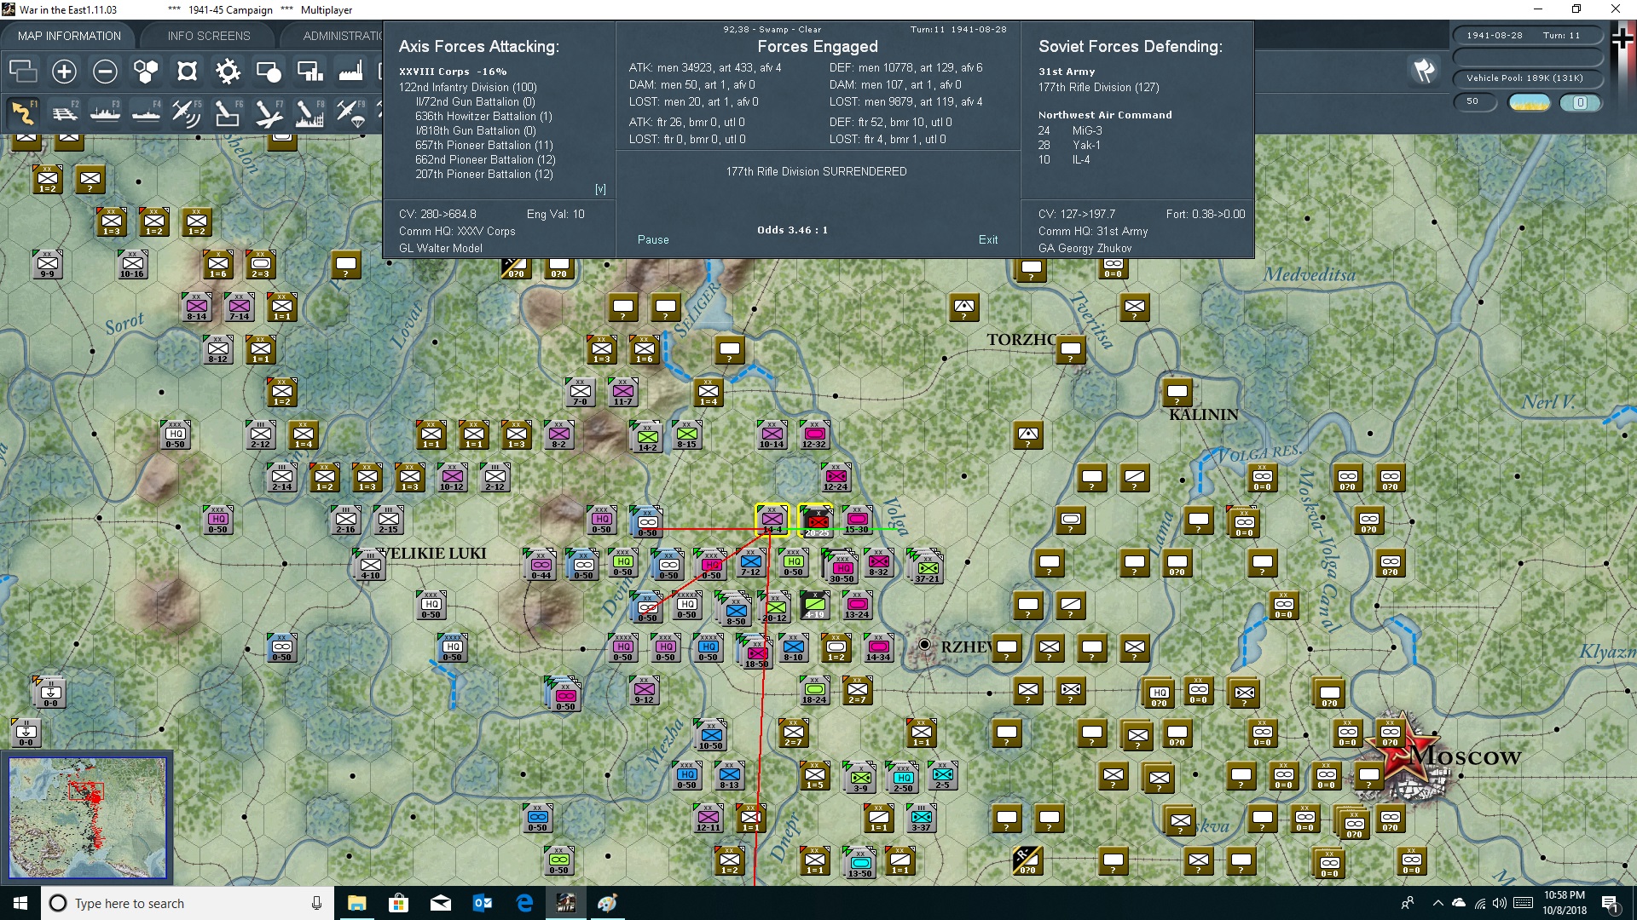Toggle the hex grid display icon
Viewport: 1637px width, 920px height.
(x=146, y=72)
